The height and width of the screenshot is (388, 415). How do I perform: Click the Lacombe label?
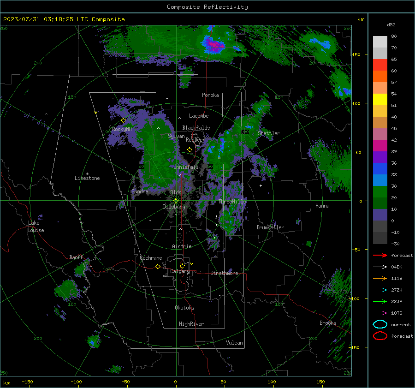[199, 116]
